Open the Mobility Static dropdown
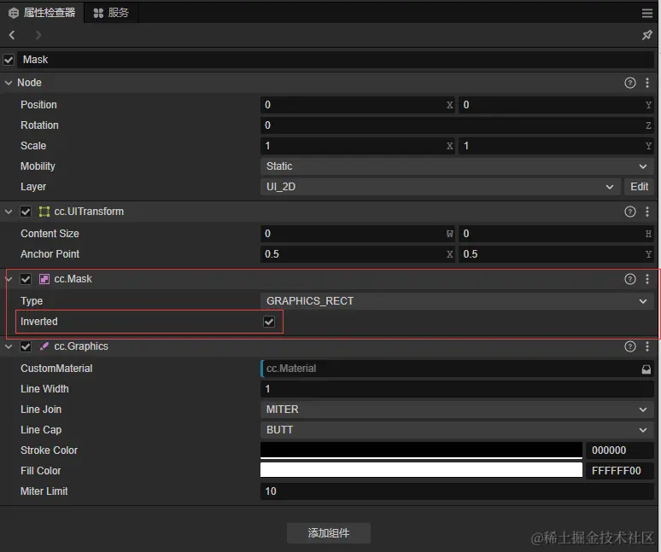Screen dimensions: 661x552 (457, 166)
